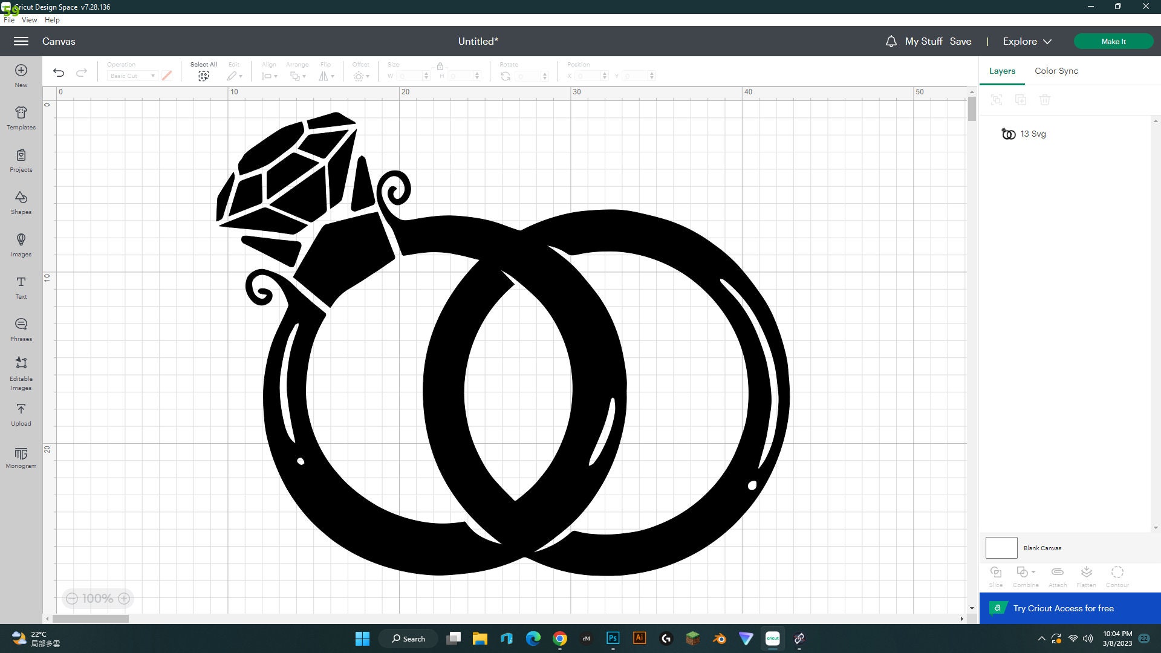Open the Basic Cut operation dropdown
1161x653 pixels.
(131, 76)
